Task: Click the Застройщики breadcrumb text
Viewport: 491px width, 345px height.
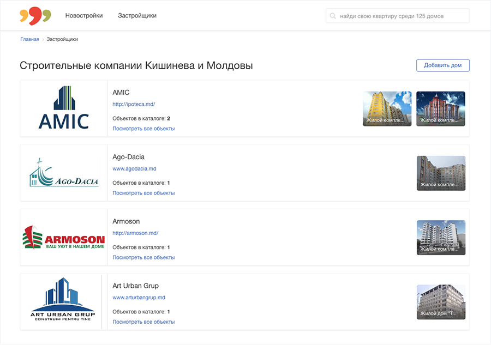Action: pyautogui.click(x=62, y=39)
